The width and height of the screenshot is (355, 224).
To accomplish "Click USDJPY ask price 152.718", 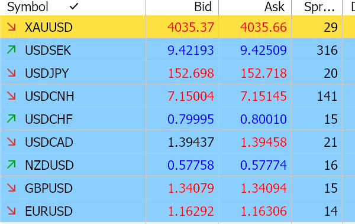I will click(263, 73).
